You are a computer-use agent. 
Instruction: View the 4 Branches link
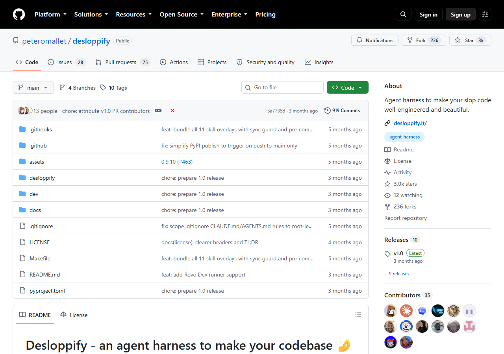78,88
